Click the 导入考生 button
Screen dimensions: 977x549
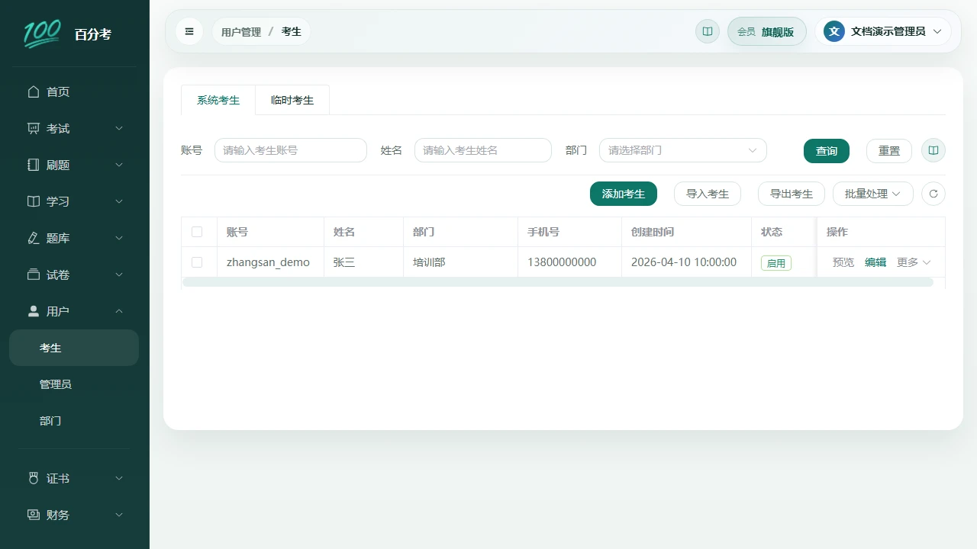[708, 194]
